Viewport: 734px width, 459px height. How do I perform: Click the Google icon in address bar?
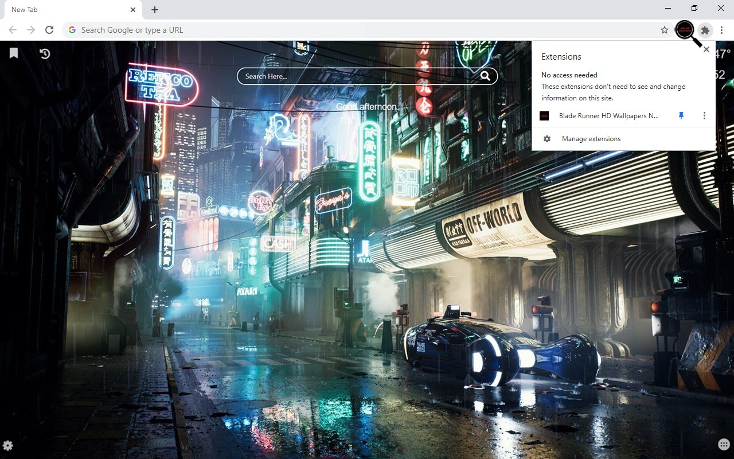click(x=72, y=30)
